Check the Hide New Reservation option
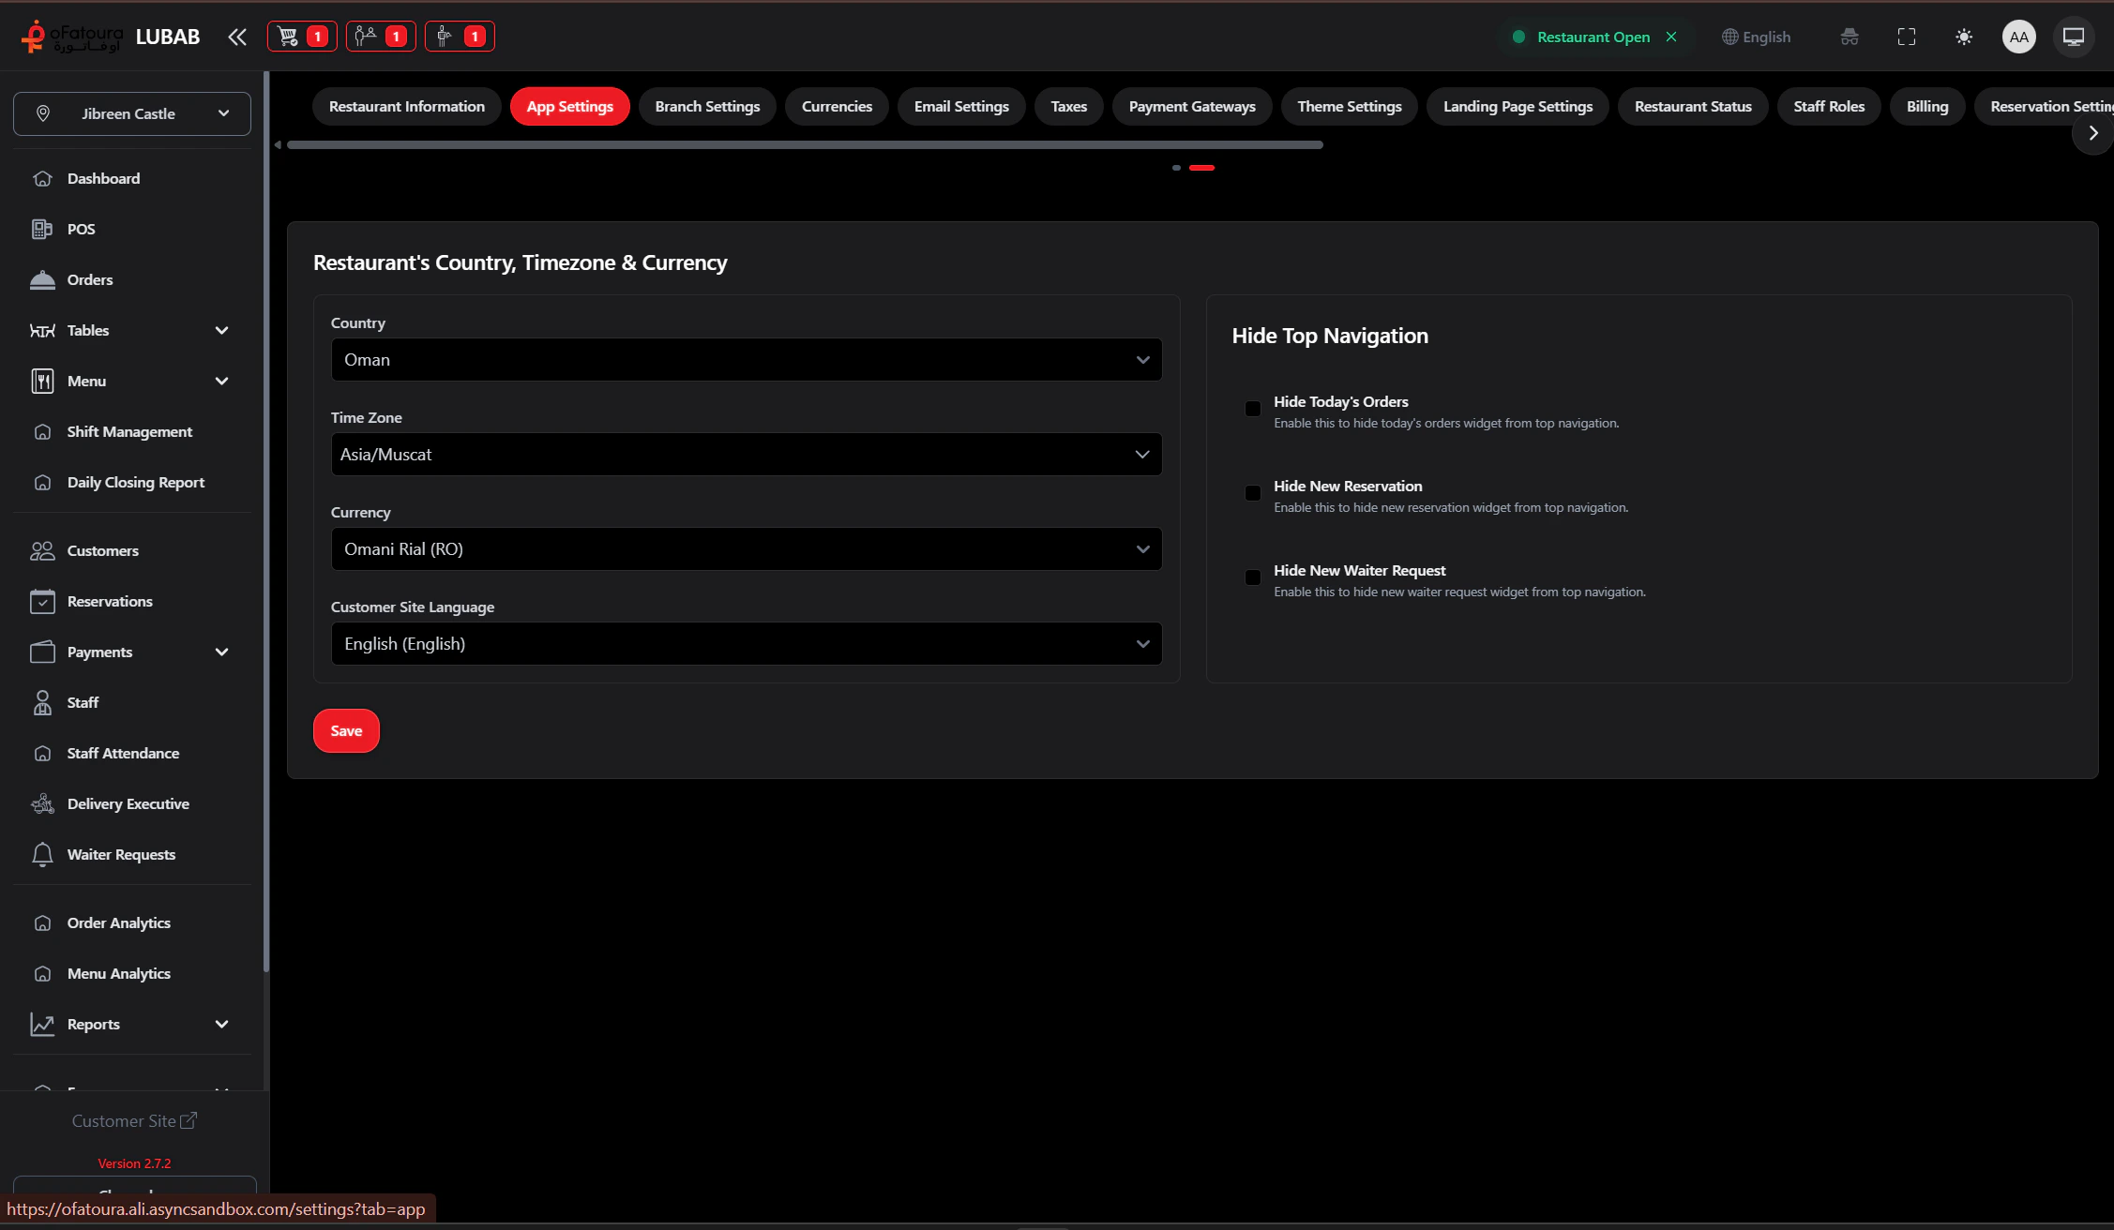This screenshot has width=2114, height=1230. tap(1253, 493)
